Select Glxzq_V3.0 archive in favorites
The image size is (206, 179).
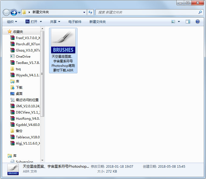coord(25,50)
